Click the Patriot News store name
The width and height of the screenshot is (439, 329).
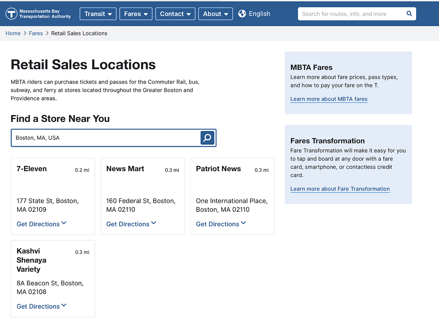[x=218, y=169]
